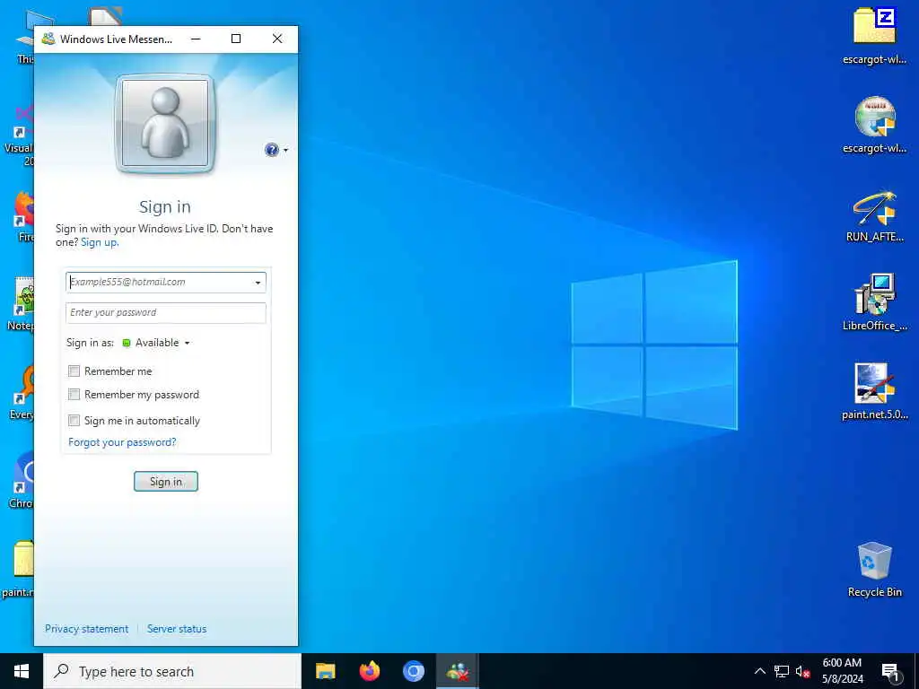Select the Visual Studio desktop shortcut
919x689 pixels.
(19, 135)
